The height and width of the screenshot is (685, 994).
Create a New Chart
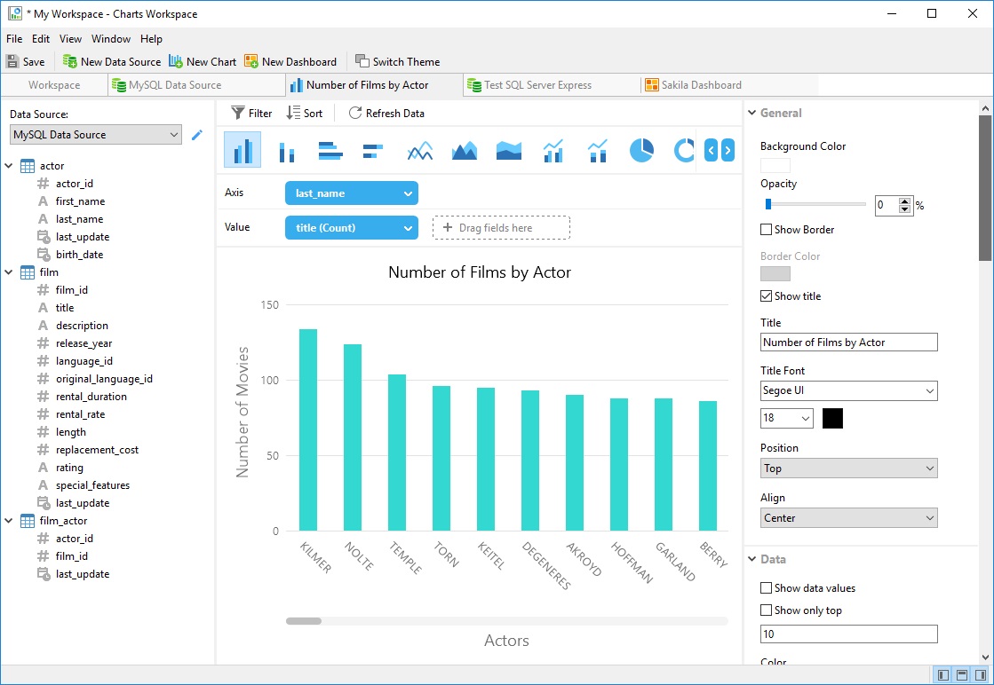203,61
